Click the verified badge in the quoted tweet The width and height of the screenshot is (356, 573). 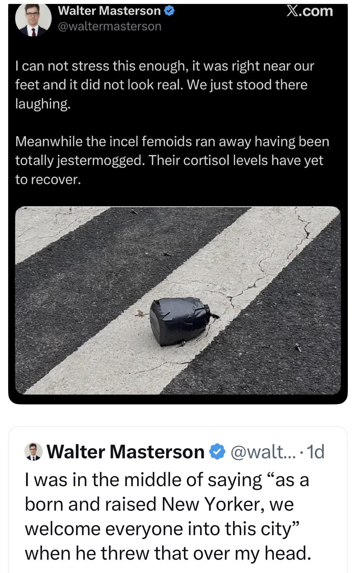[217, 452]
